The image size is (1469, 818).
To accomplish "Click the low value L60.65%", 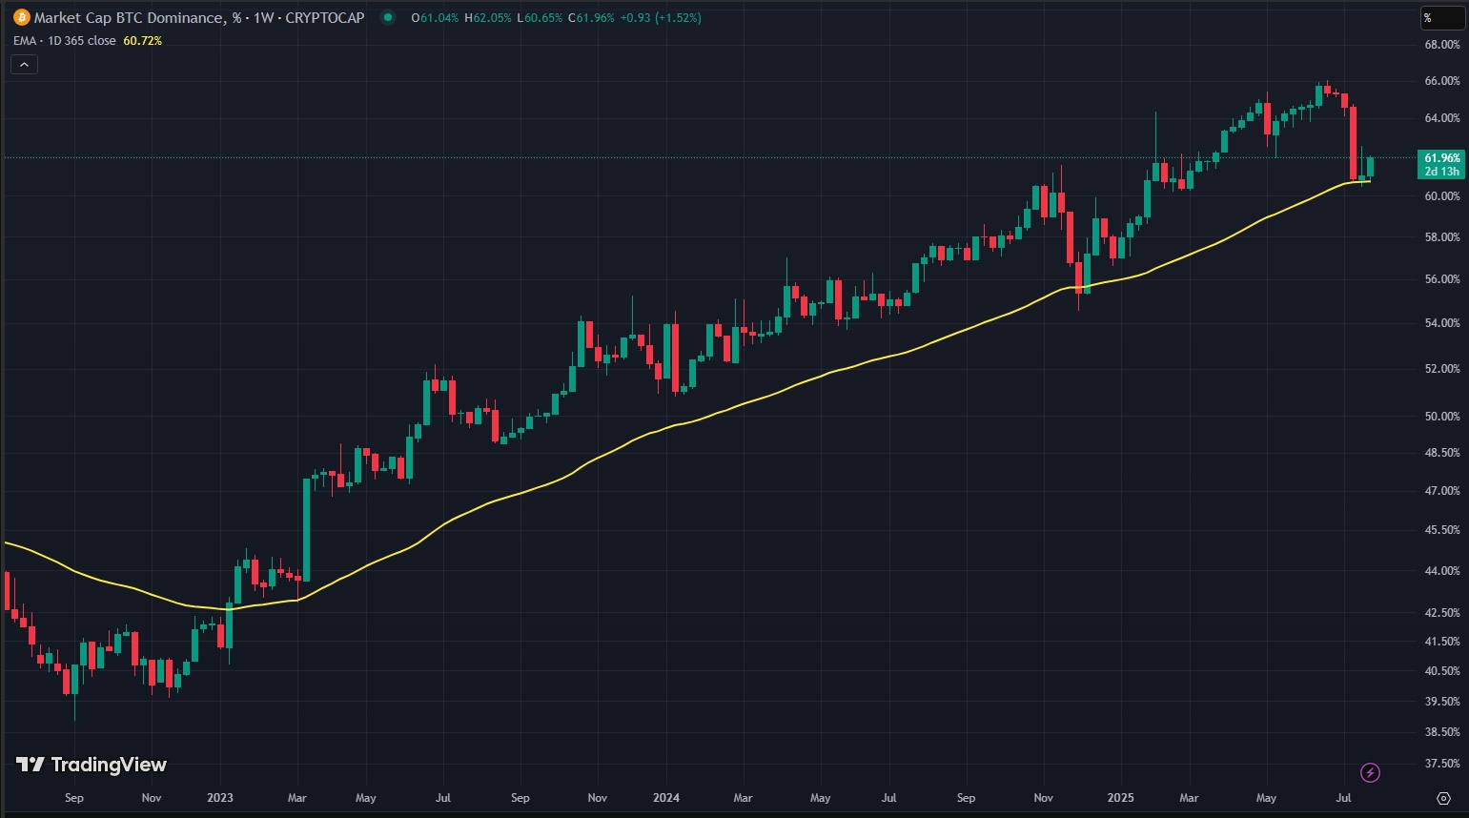I will pos(540,17).
